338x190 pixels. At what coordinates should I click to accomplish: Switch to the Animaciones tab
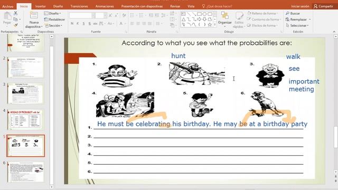click(105, 6)
